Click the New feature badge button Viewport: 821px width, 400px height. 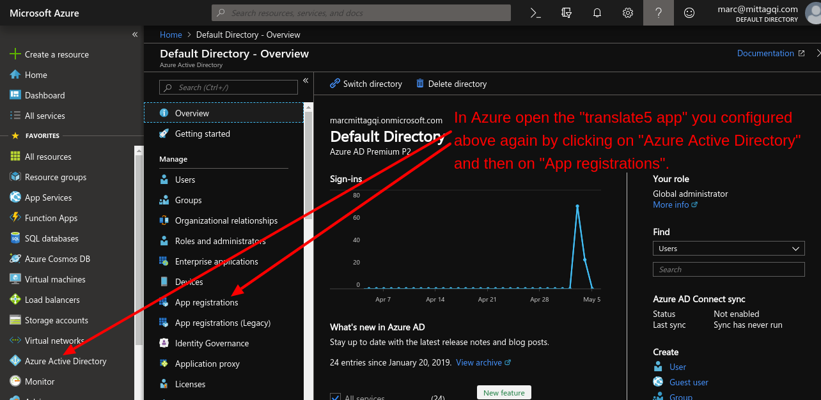[x=504, y=392]
